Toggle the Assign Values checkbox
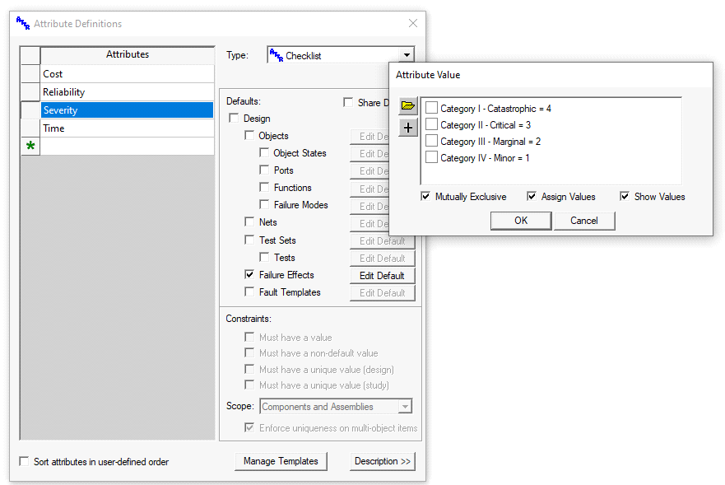This screenshot has height=485, width=725. click(x=532, y=197)
